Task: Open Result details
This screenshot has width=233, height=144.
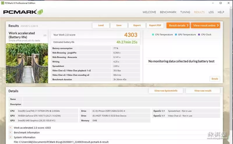Action: pos(178,25)
